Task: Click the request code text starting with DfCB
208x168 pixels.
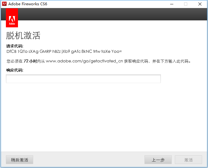Action: pyautogui.click(x=64, y=51)
